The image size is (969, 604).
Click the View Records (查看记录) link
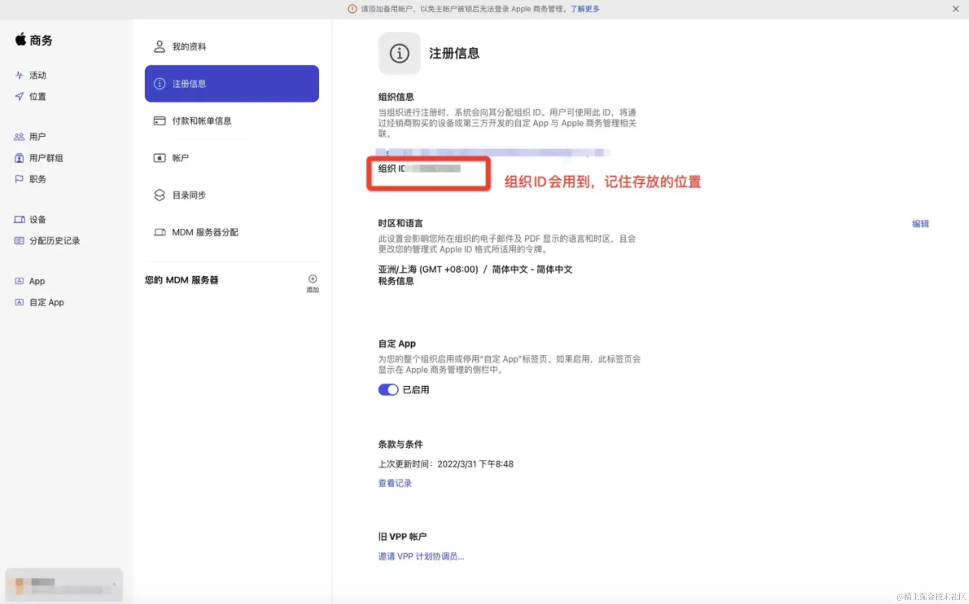[395, 483]
